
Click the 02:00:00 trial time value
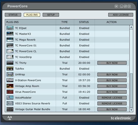[84, 74]
